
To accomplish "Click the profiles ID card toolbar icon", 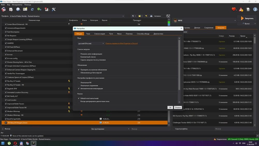I will click(25, 9).
